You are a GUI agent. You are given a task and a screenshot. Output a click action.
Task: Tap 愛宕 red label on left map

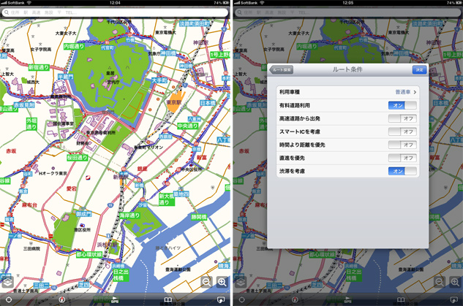pos(71,188)
